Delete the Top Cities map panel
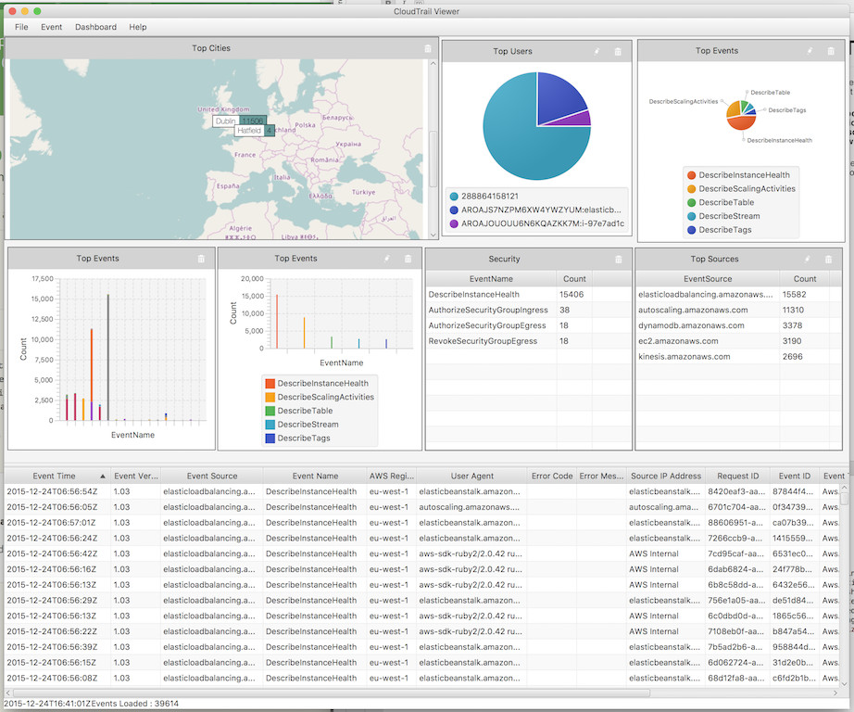 click(428, 48)
